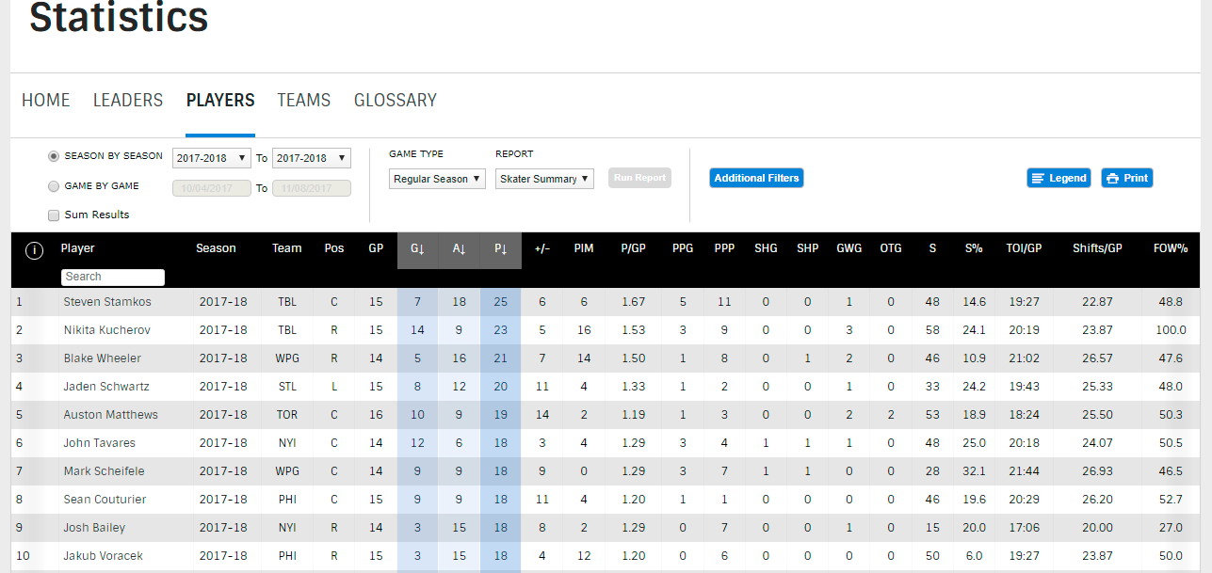Click Stamkos's 25 points value

pyautogui.click(x=501, y=302)
